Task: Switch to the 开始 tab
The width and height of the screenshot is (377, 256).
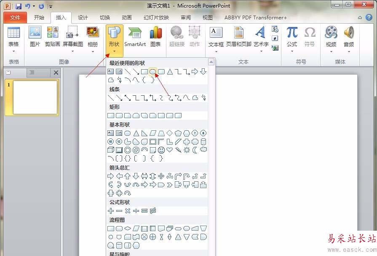Action: pos(39,18)
